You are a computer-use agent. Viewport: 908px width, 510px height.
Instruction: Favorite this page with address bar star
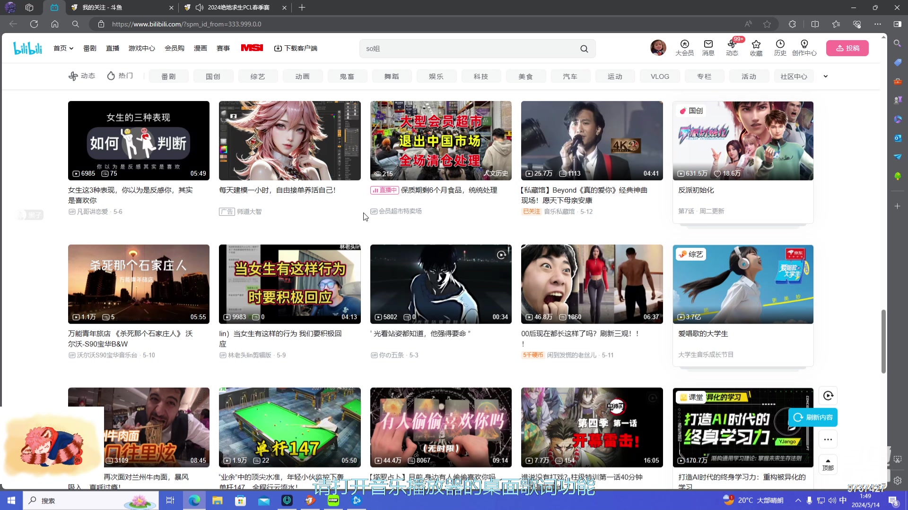(x=767, y=24)
